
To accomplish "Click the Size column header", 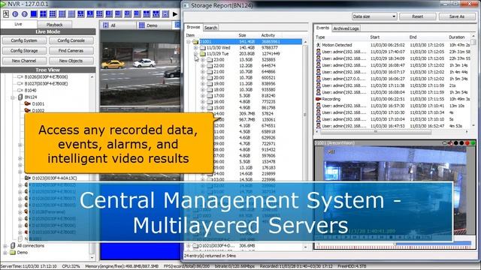I will [242, 35].
